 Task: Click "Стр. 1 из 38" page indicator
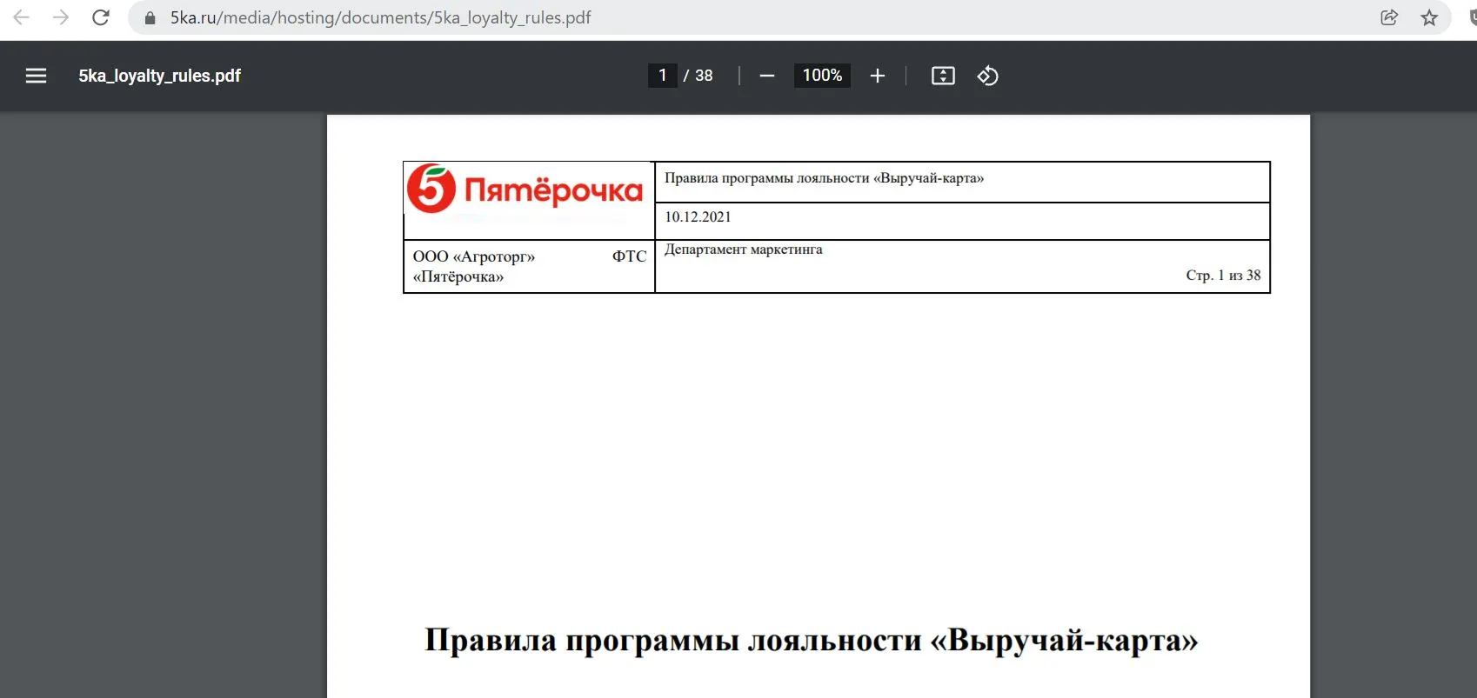(1223, 276)
